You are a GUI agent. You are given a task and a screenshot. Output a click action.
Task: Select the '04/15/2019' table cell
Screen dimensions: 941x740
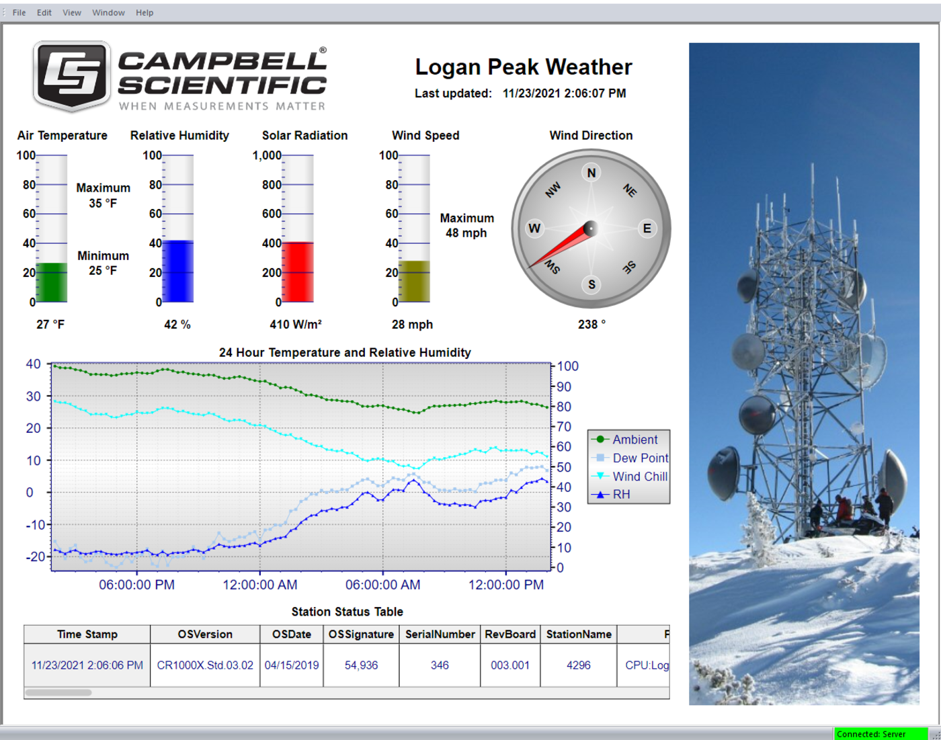click(292, 665)
